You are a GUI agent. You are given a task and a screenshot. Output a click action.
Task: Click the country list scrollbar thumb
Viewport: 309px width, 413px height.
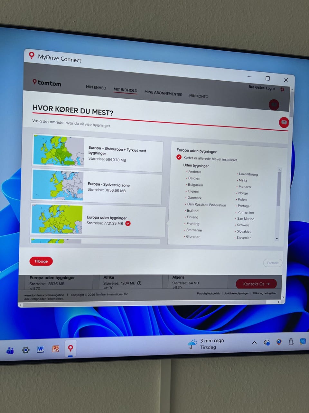pyautogui.click(x=279, y=189)
